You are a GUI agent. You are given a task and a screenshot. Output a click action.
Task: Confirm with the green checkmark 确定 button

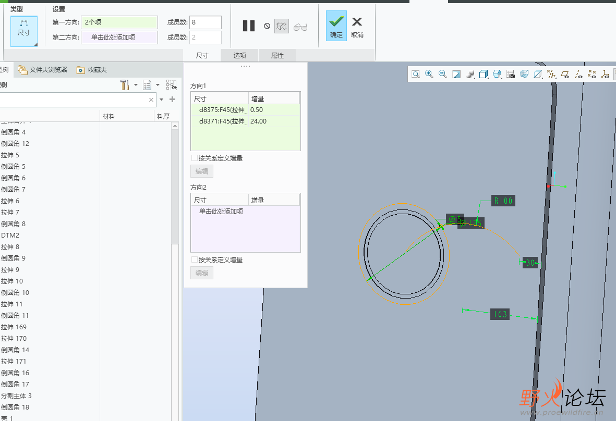pos(336,26)
